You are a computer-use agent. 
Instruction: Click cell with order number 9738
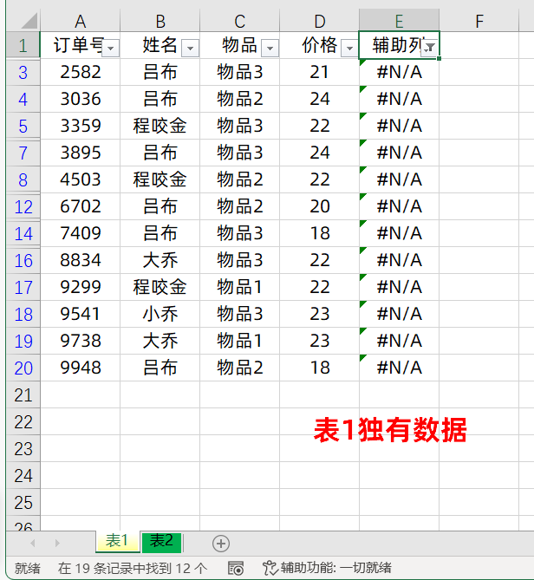coord(81,341)
